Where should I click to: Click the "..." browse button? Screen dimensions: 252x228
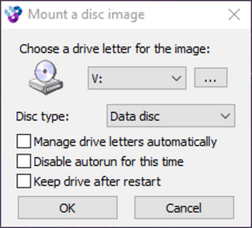pos(211,78)
